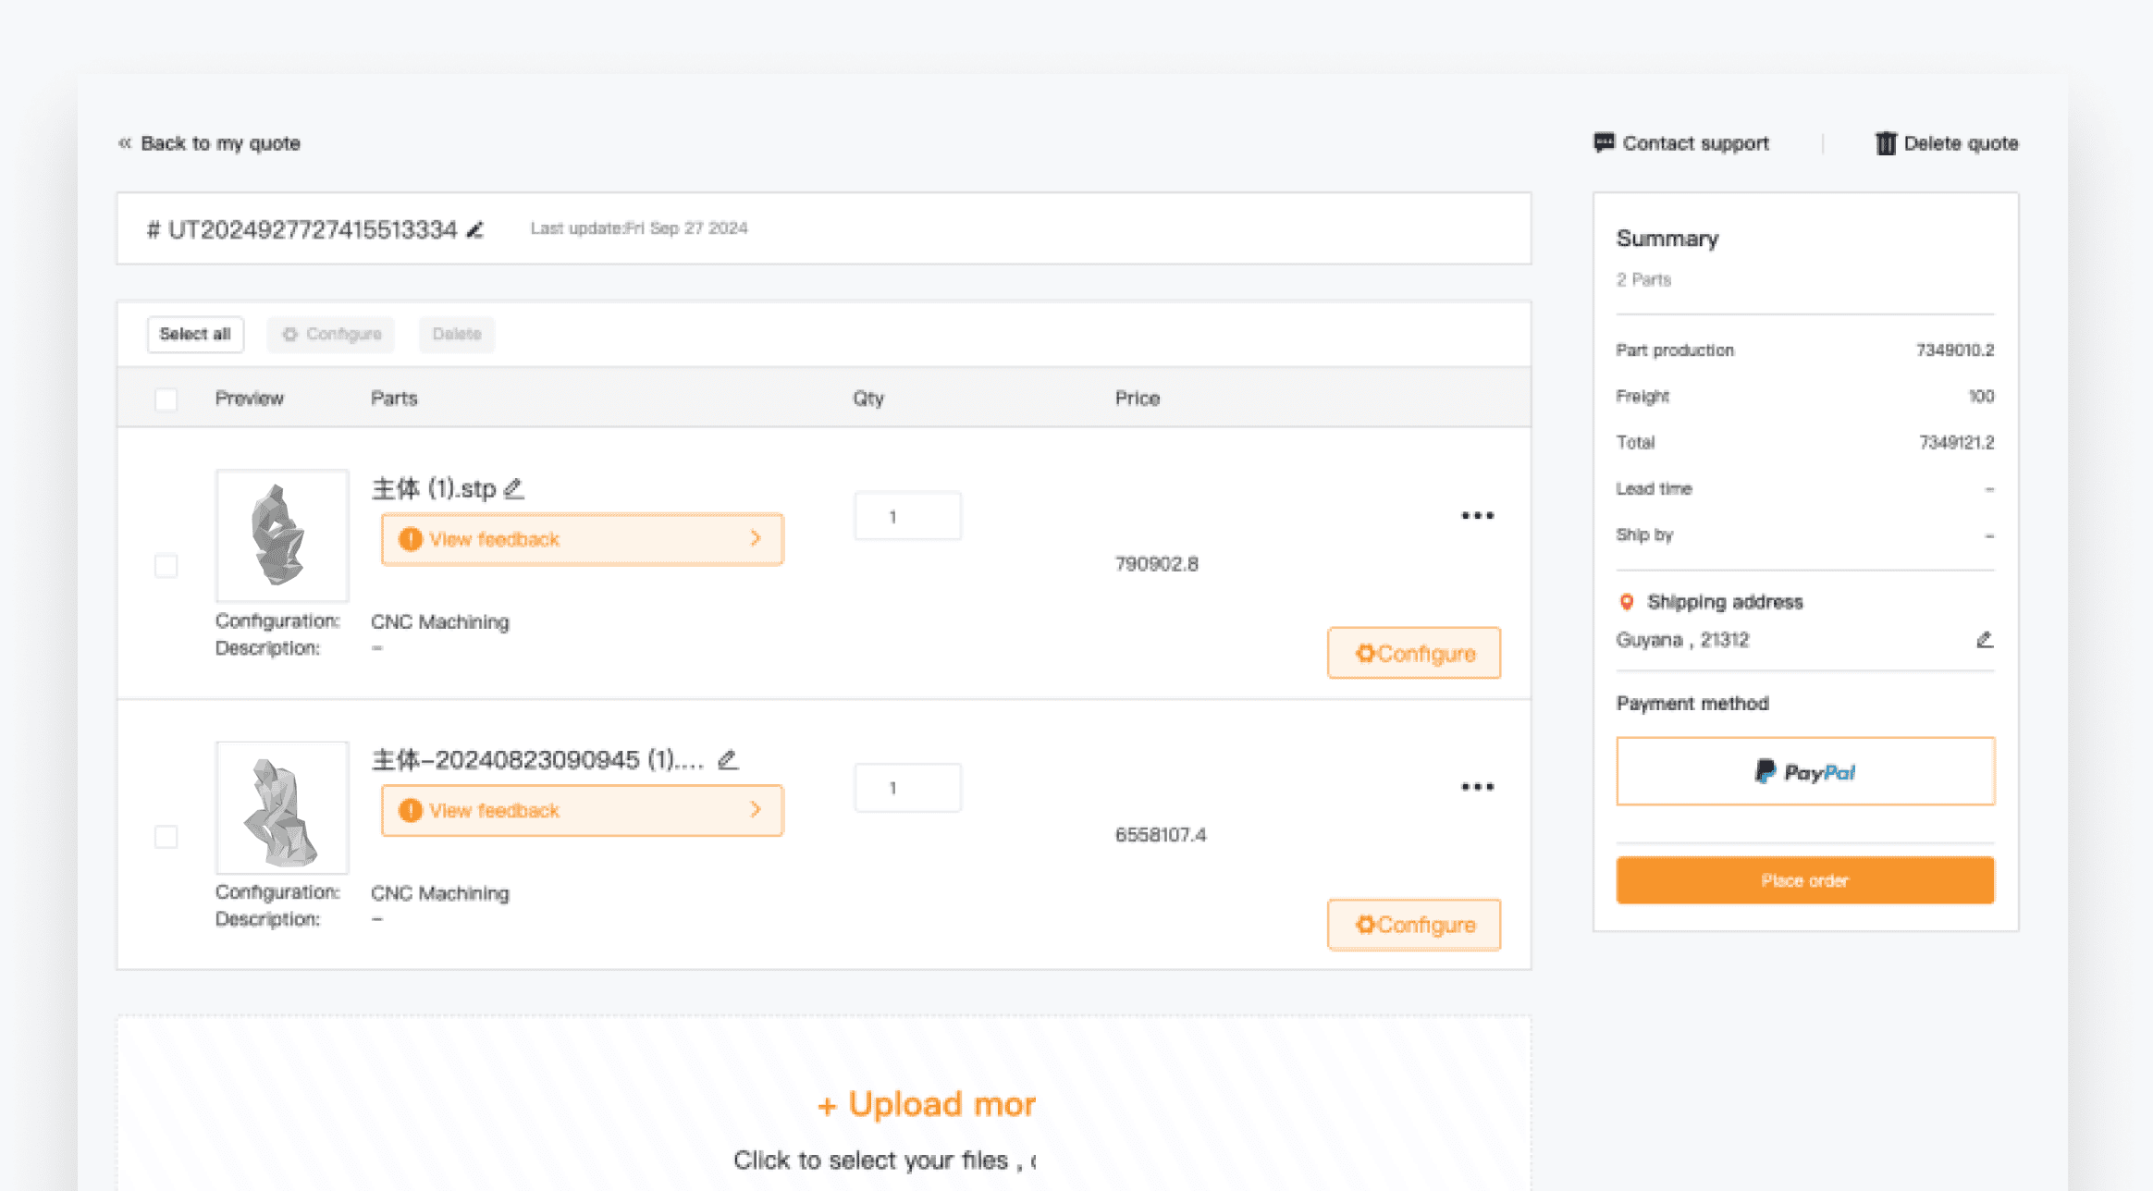Open more options for 主体 (1).stp
The width and height of the screenshot is (2153, 1191).
1477,516
